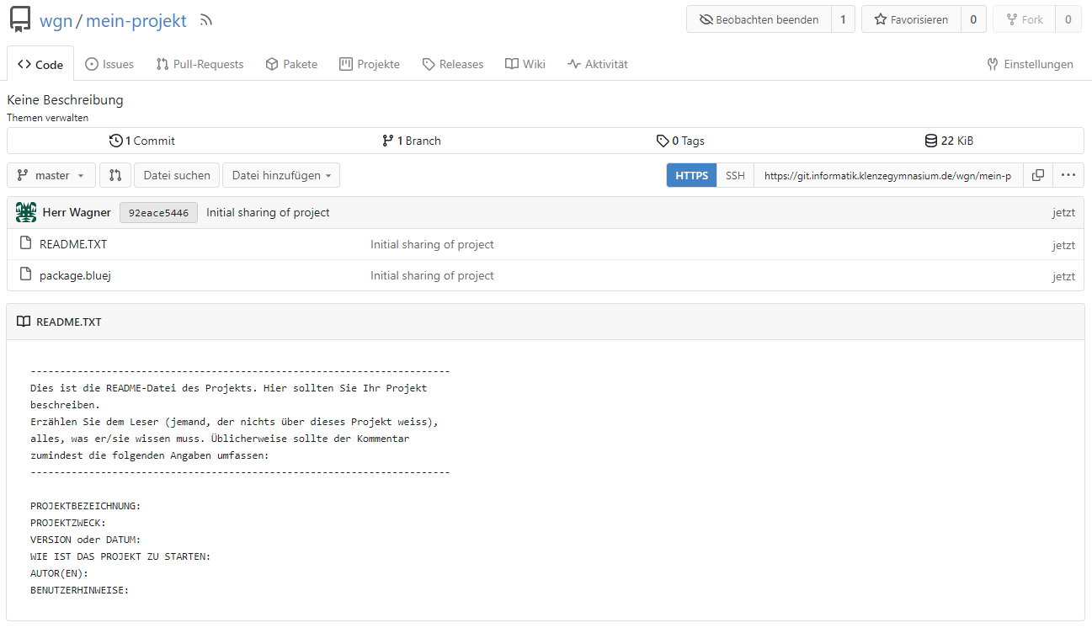Stop watching via Beobachten beenden
This screenshot has width=1092, height=628.
tap(759, 19)
